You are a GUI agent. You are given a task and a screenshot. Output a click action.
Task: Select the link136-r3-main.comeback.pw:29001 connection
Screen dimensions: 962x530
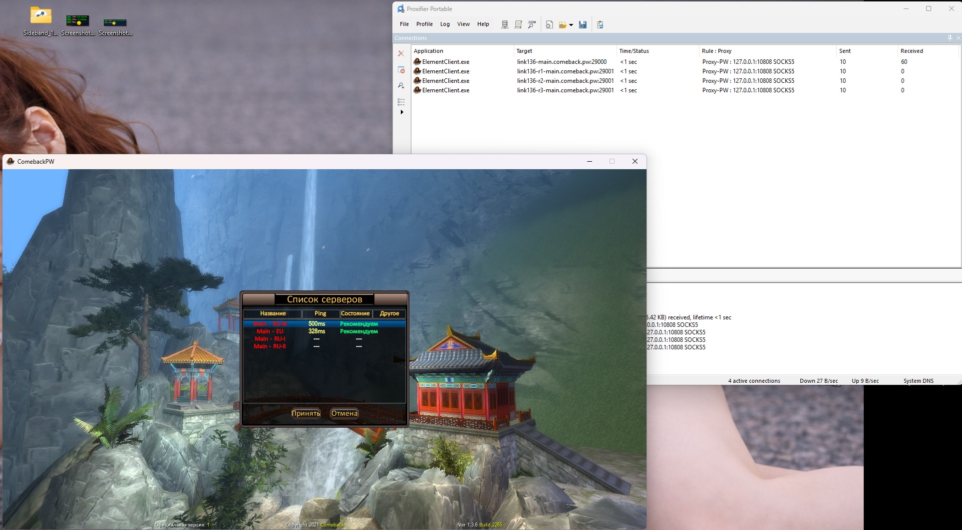click(x=685, y=90)
